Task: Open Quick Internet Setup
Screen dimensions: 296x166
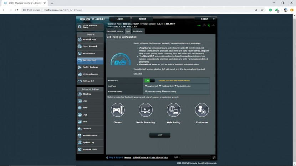Action: click(90, 27)
